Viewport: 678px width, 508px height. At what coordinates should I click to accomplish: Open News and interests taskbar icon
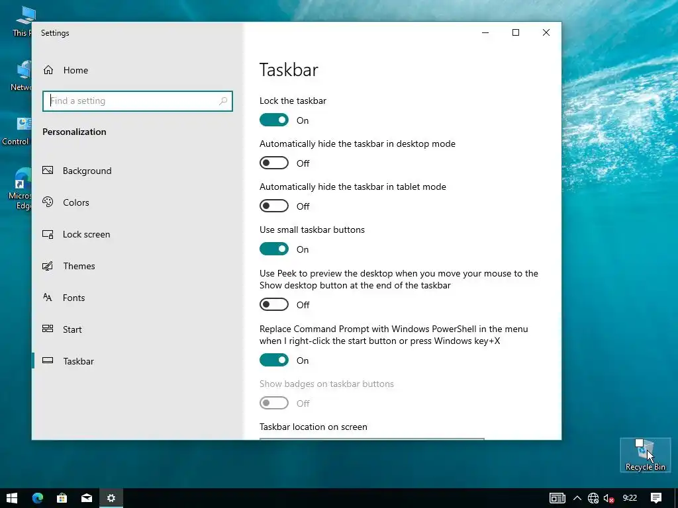557,498
